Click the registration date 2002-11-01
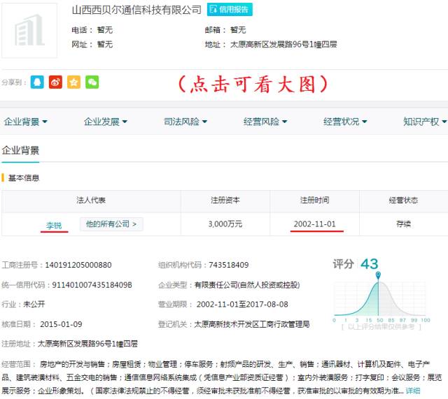Viewport: 448px width, 399px height. (314, 224)
